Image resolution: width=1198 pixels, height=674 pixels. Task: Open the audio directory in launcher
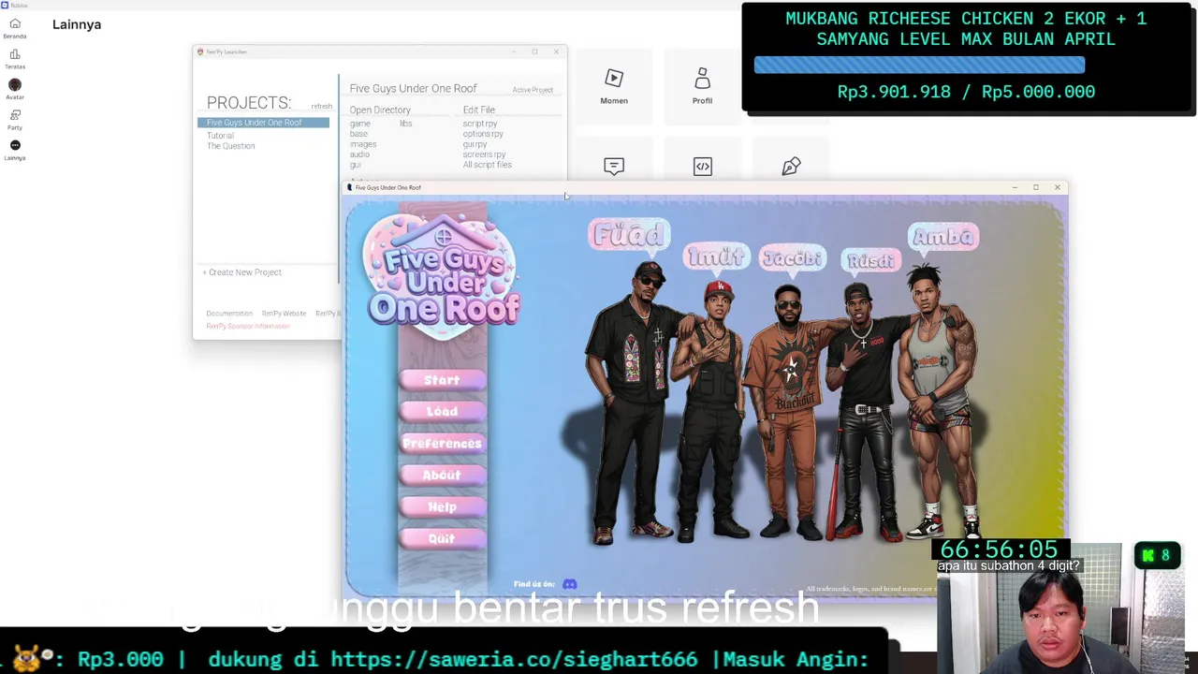click(x=359, y=154)
